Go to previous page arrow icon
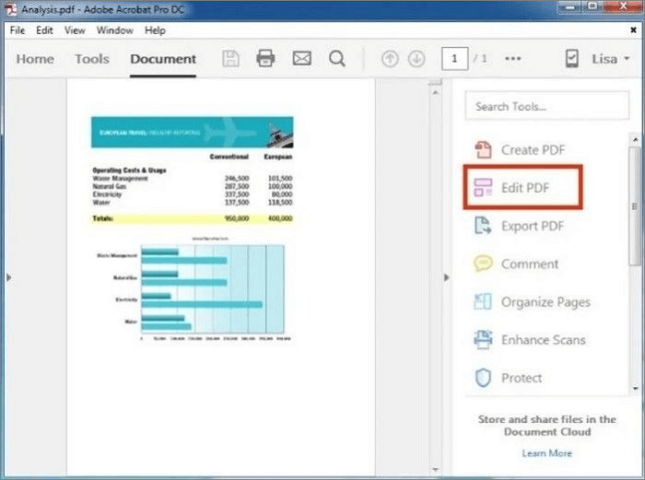645x480 pixels. (x=390, y=59)
